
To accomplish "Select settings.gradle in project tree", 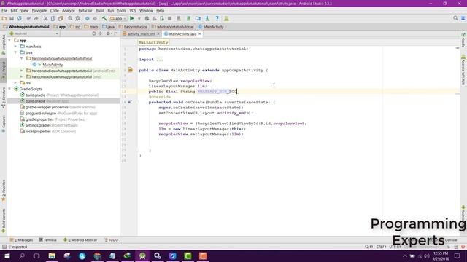I will 49,125.
